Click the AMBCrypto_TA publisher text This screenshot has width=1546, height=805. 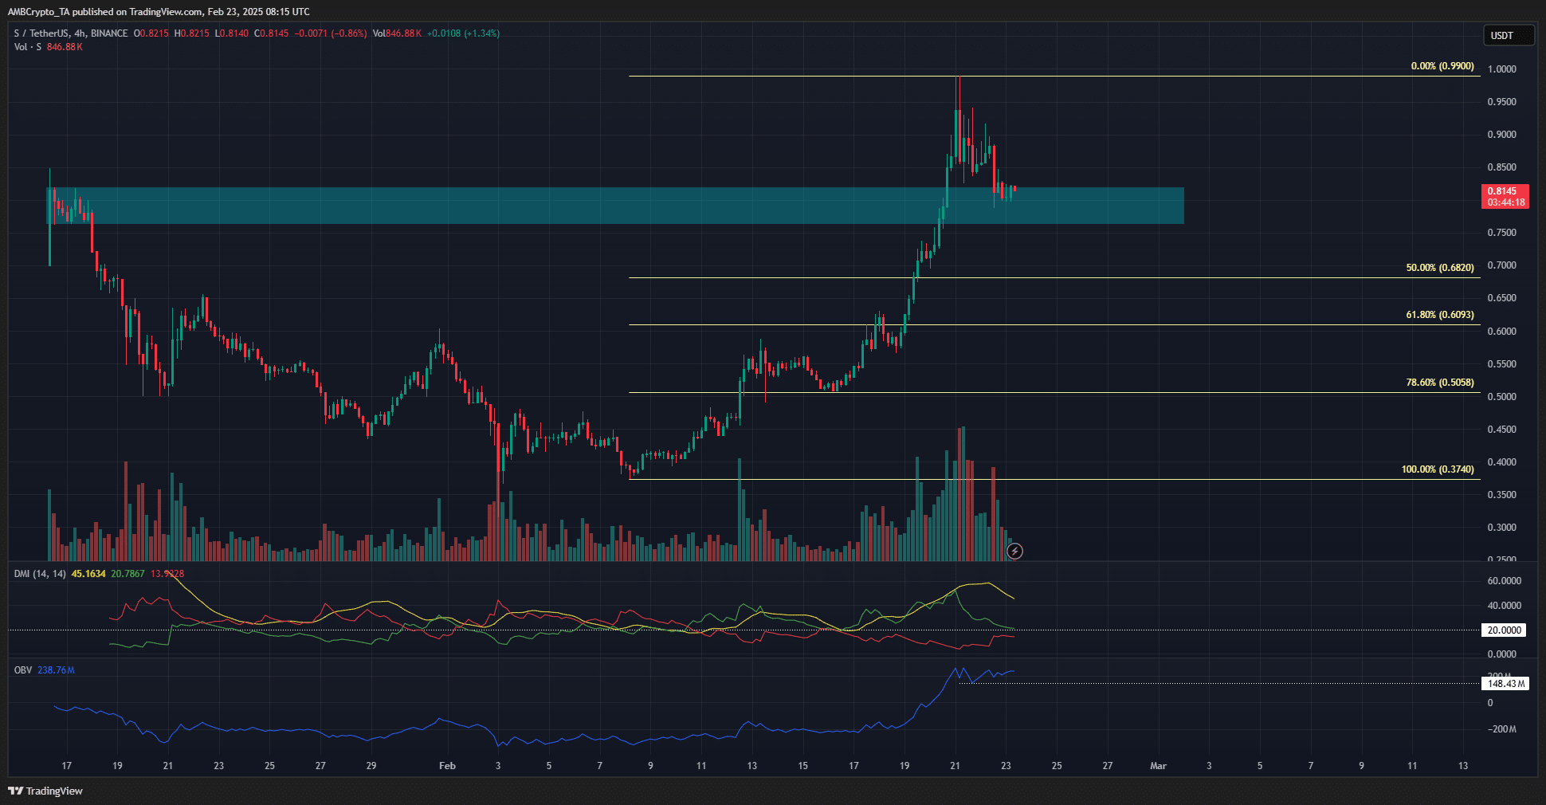pyautogui.click(x=38, y=12)
